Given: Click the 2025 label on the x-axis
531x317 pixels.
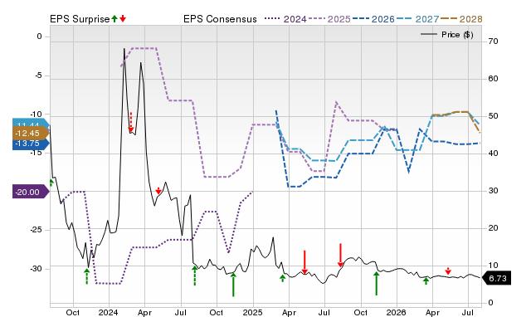Looking at the screenshot, I should (252, 312).
